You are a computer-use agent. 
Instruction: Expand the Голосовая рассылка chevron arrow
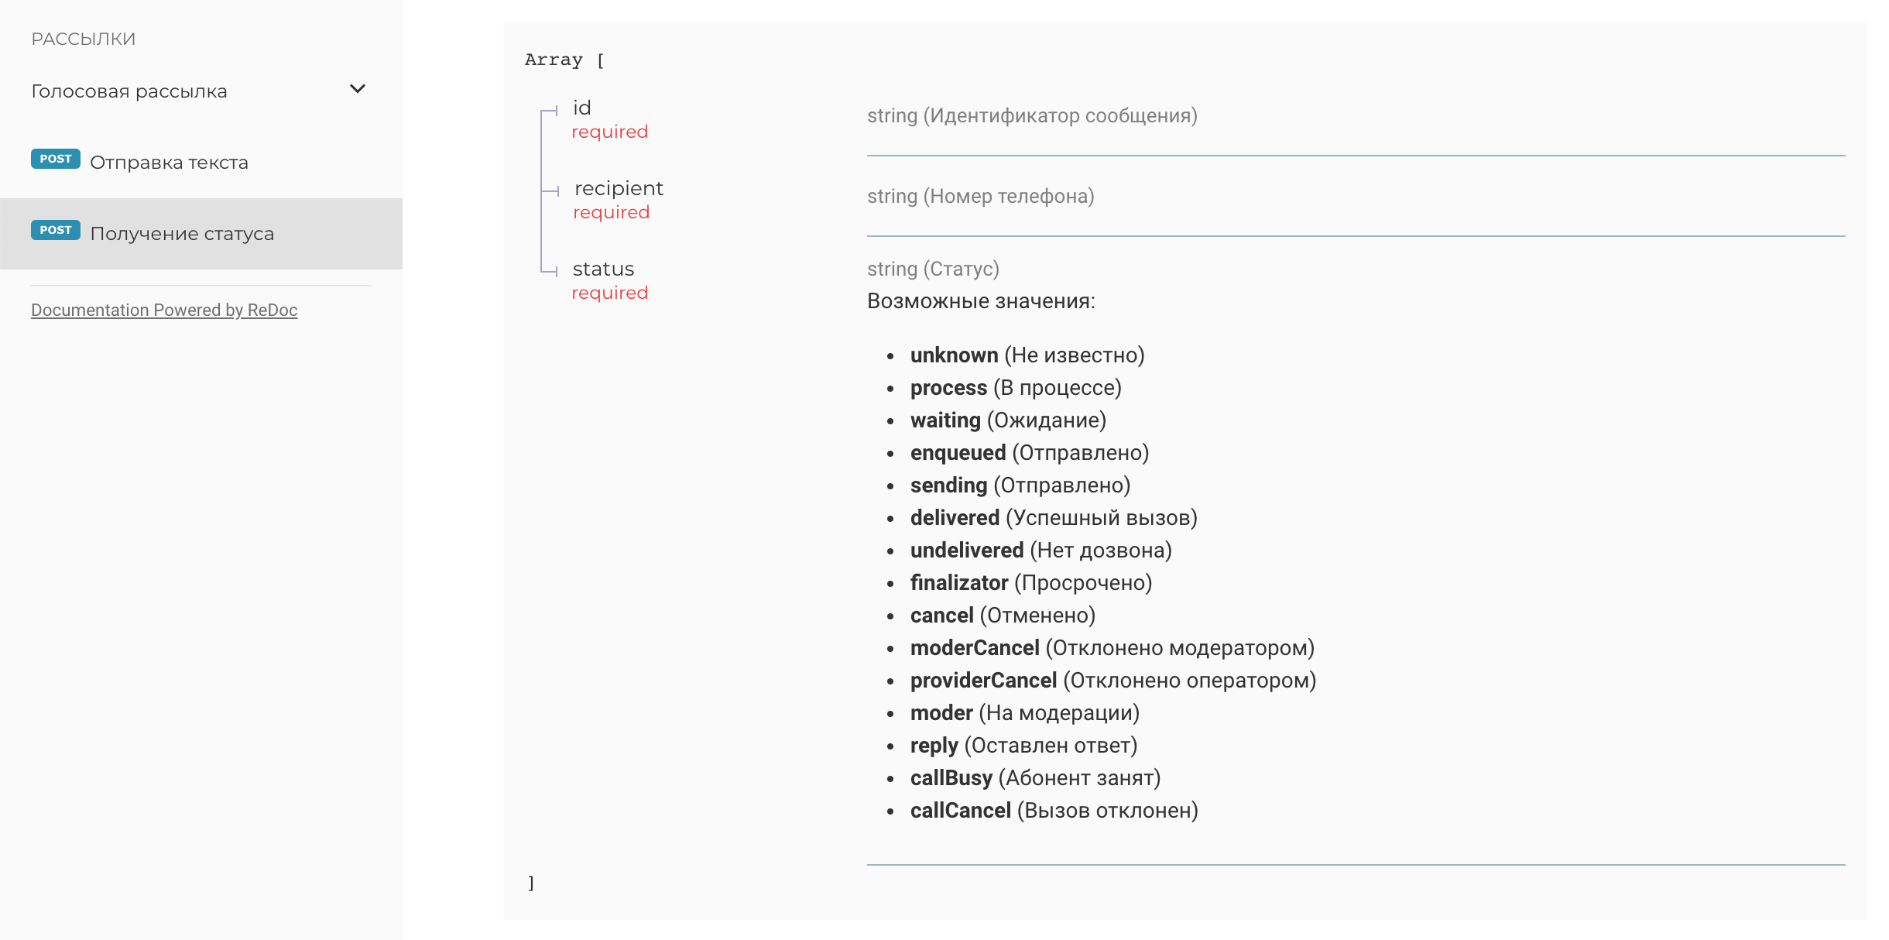[358, 89]
